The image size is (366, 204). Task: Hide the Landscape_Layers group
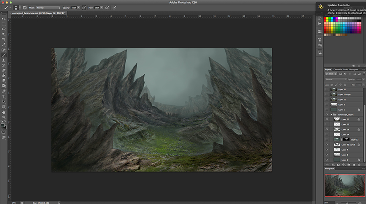point(327,115)
